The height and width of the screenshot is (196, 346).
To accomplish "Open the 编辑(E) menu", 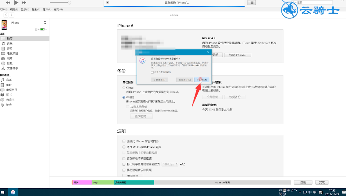I will coord(14,9).
